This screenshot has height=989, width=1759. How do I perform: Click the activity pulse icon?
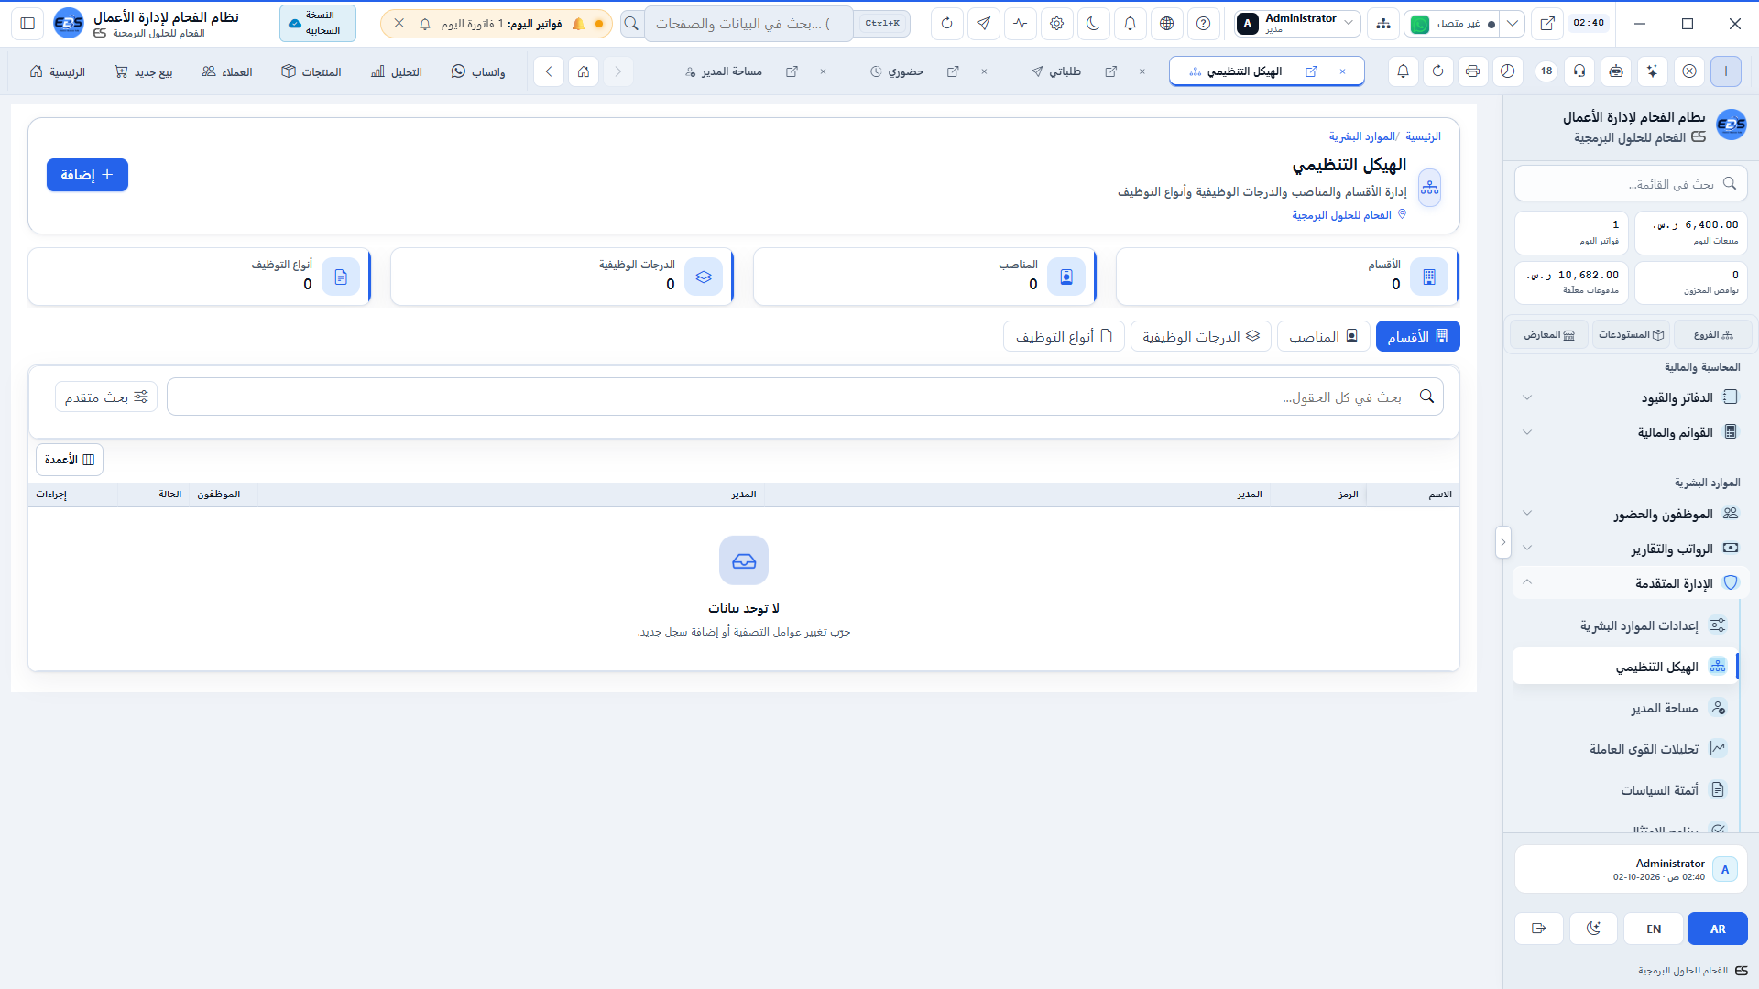[1020, 24]
